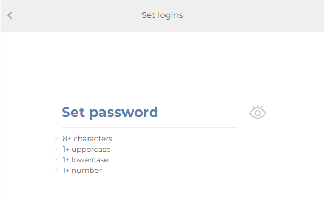Select the 1+ uppercase requirement text
324x202 pixels.
tap(86, 149)
